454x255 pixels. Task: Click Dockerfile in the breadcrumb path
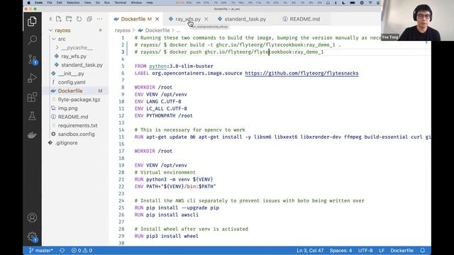157,30
